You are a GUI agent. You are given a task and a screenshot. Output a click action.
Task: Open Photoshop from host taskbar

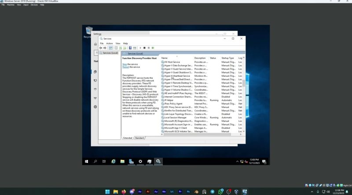[x=188, y=191]
